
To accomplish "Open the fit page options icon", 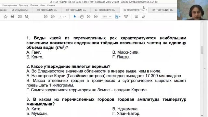I will tap(117, 17).
